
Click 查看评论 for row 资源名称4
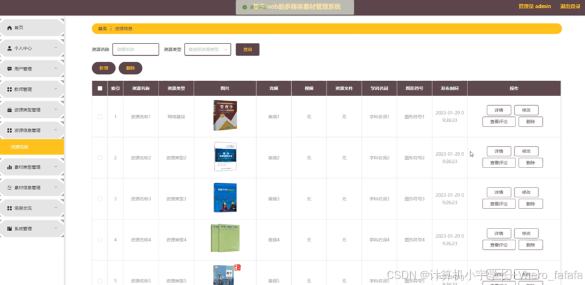point(499,245)
